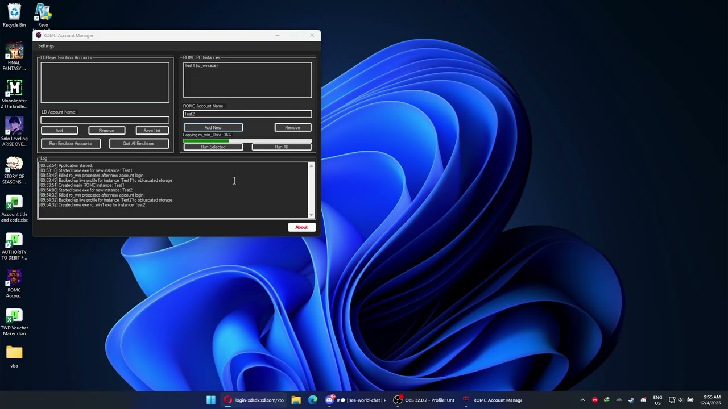Quit All Emulators
Screen dimensions: 728x409
[x=139, y=144]
